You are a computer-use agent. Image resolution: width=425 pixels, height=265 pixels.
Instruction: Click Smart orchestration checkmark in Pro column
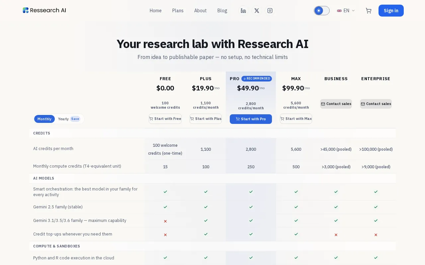[x=251, y=192]
